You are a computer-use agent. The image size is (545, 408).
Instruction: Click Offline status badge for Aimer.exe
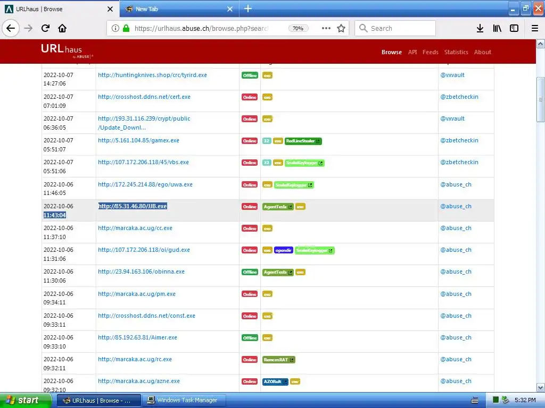(x=250, y=338)
